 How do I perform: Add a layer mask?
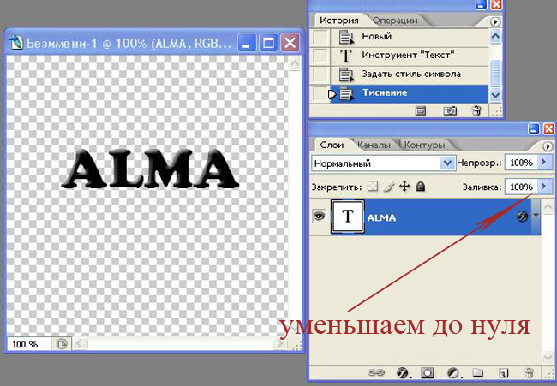[x=427, y=373]
